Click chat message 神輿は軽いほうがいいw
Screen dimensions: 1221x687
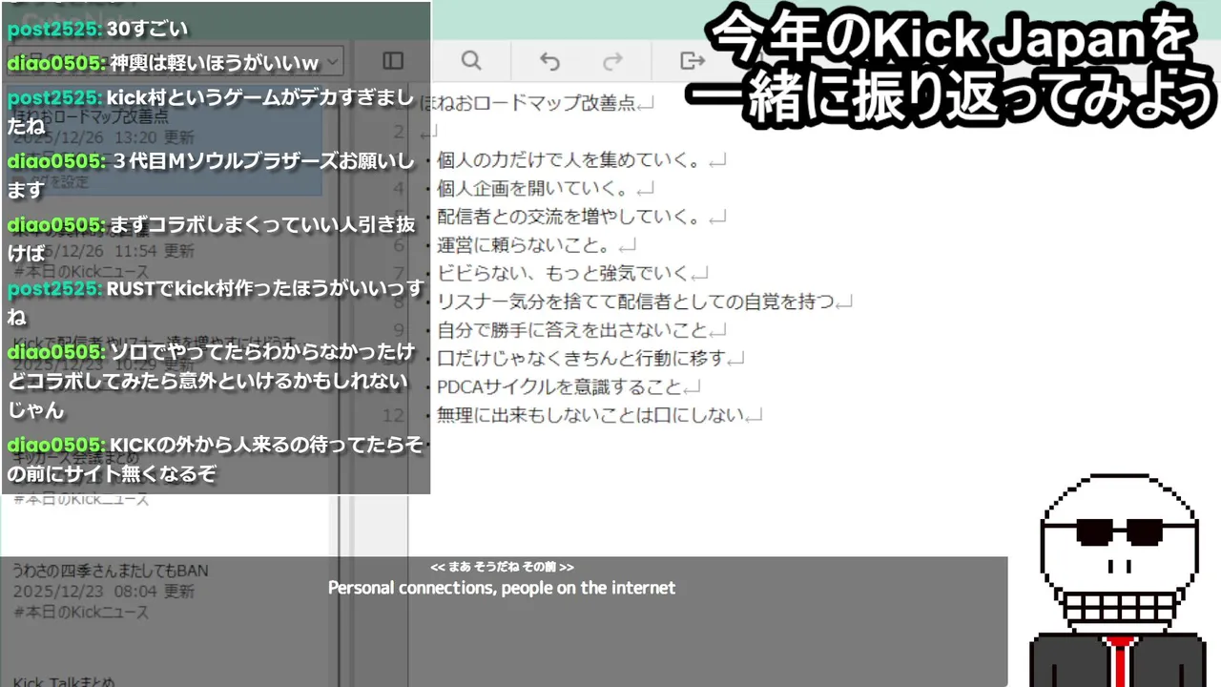point(164,63)
